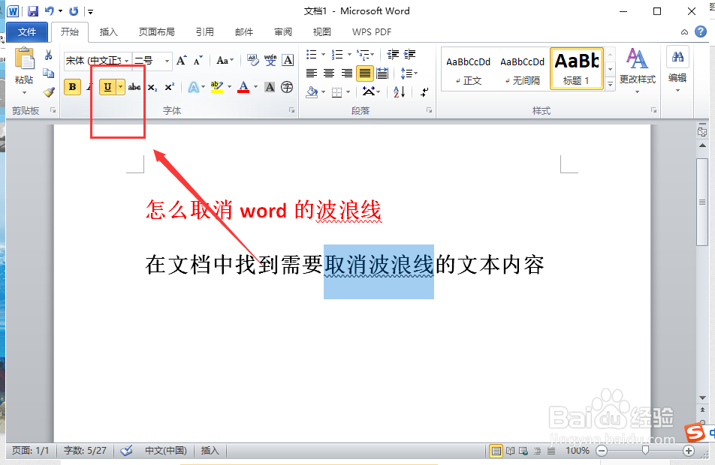Apply superscript formatting
This screenshot has width=715, height=465.
point(170,87)
